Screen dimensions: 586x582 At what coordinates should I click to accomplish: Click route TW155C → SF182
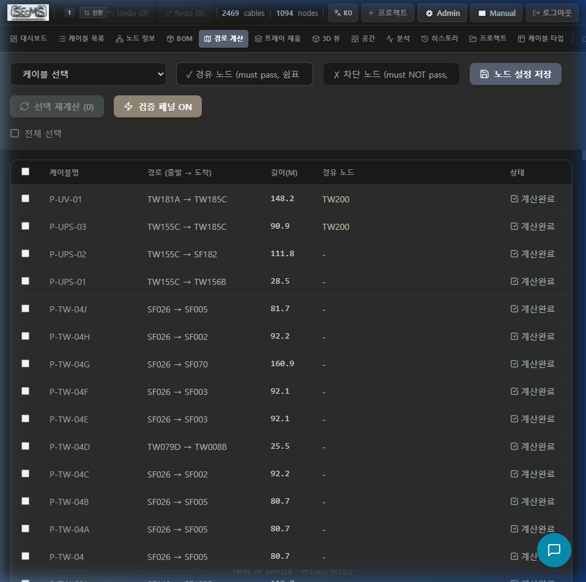click(x=182, y=254)
